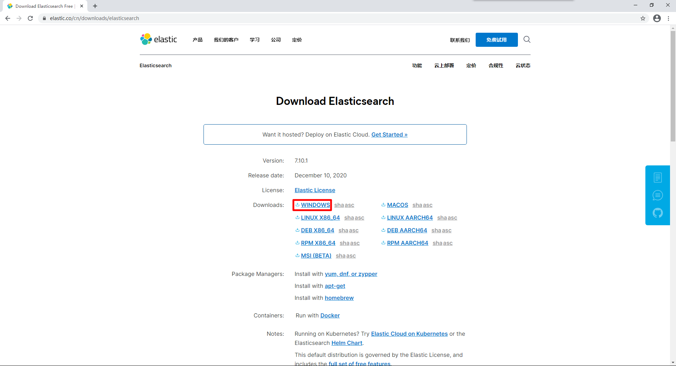Open the Helm Chart link

point(347,343)
